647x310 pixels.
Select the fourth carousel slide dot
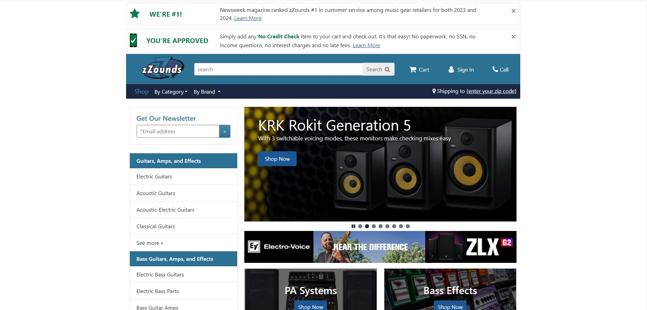pyautogui.click(x=381, y=226)
